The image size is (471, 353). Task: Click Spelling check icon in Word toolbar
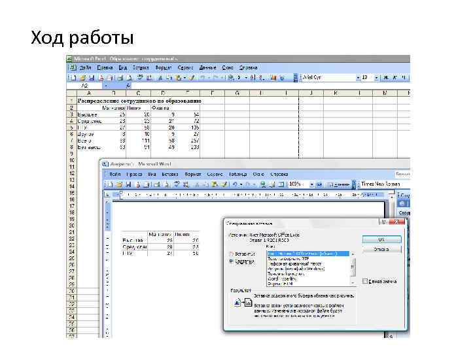click(x=177, y=184)
